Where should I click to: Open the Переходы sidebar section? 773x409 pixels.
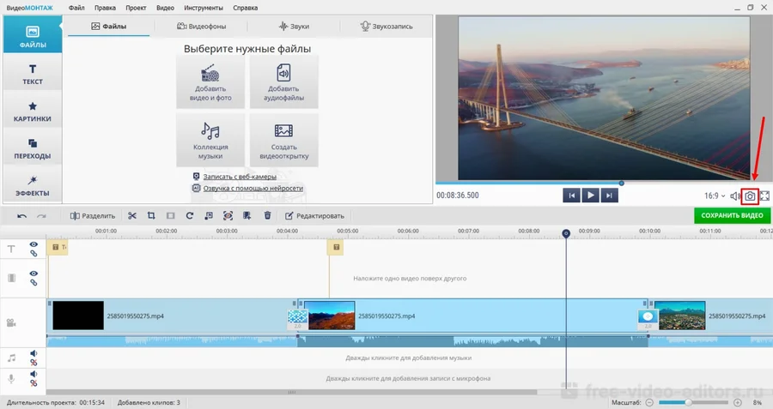(32, 148)
